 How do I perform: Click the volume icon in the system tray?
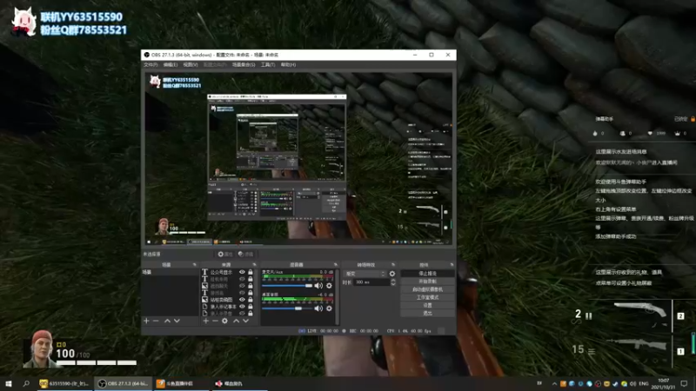[633, 383]
